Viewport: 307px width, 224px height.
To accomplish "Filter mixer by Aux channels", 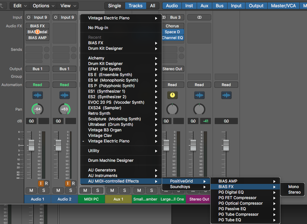I will (x=204, y=6).
